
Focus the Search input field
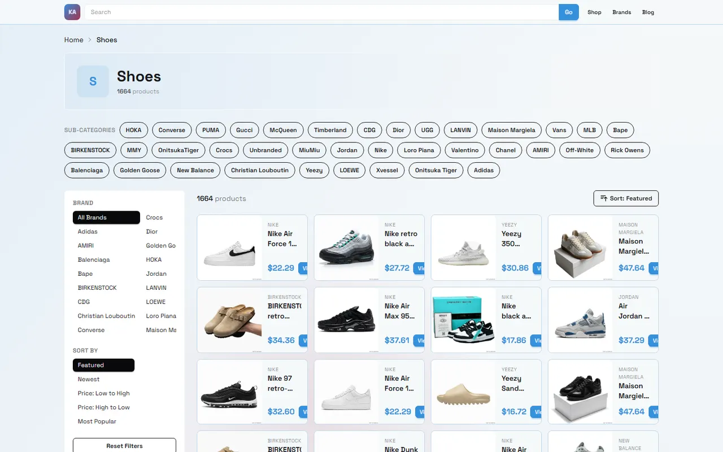click(321, 12)
